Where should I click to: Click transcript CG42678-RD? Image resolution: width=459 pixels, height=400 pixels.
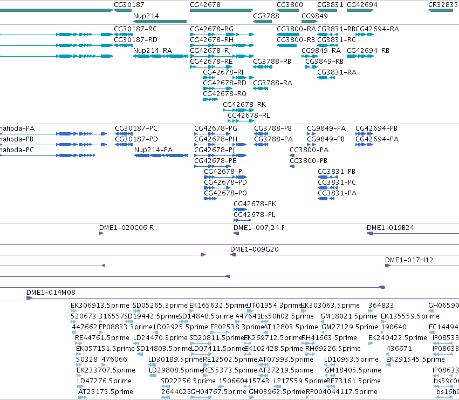[x=224, y=83]
